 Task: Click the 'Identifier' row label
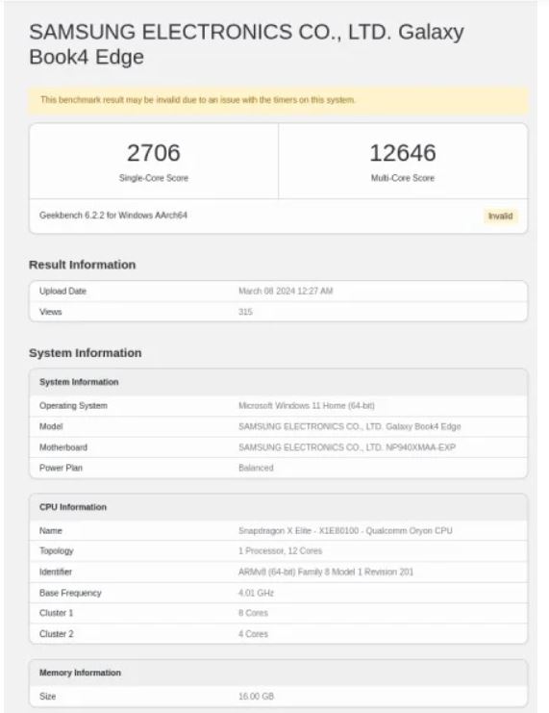click(x=56, y=573)
